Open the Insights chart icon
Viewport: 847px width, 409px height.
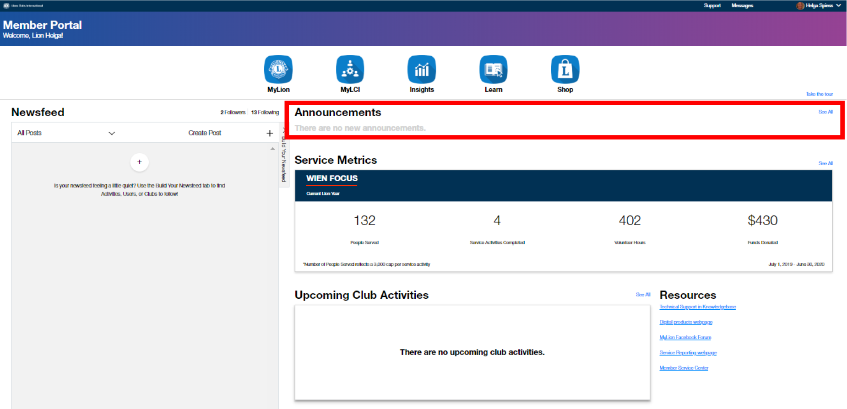(422, 69)
